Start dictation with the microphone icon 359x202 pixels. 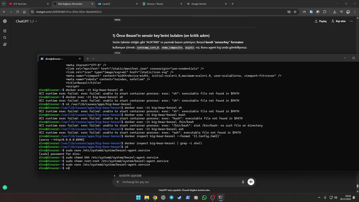pyautogui.click(x=243, y=182)
